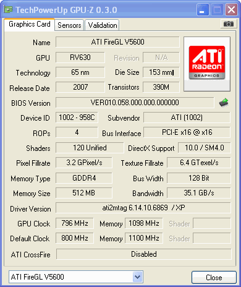241x287 pixels.
Task: Select the Graphics Card tab
Action: [30, 24]
